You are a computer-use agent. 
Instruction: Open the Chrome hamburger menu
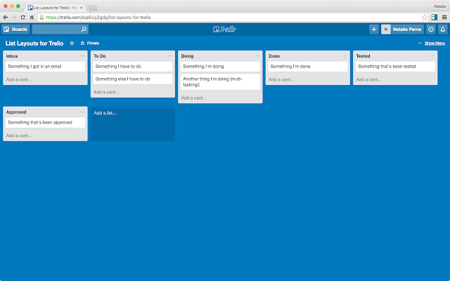(444, 18)
